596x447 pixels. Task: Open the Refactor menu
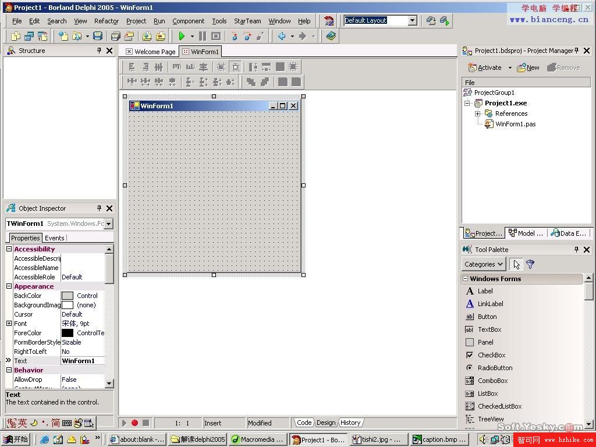107,21
